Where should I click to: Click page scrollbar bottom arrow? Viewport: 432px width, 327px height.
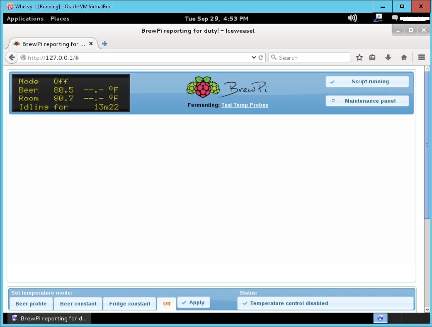(x=427, y=310)
